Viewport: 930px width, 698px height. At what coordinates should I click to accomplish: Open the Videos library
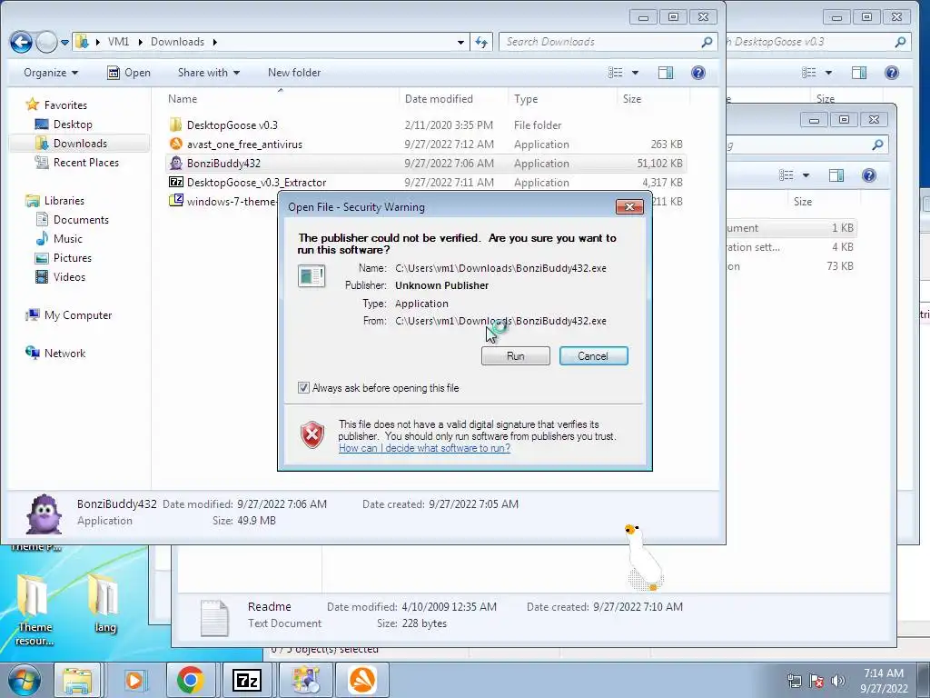pyautogui.click(x=69, y=276)
